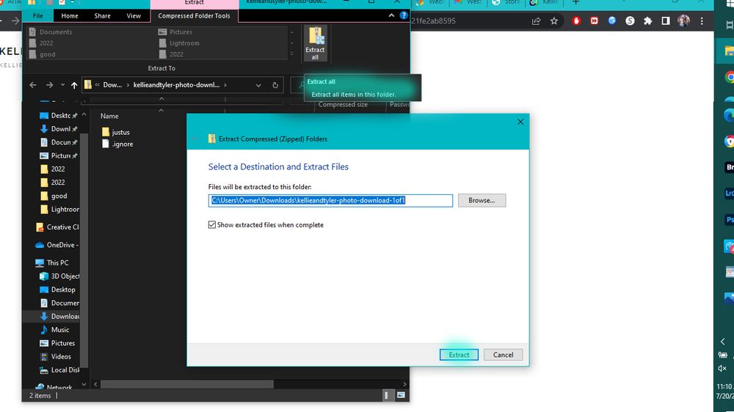Open Videos under This PC

56,356
